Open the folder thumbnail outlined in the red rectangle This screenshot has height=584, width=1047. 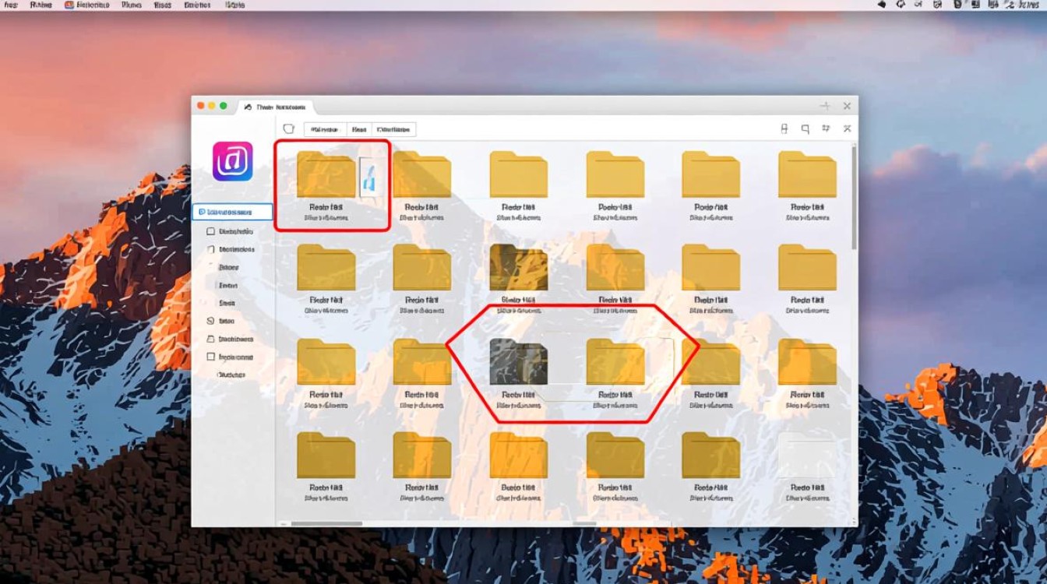point(326,174)
